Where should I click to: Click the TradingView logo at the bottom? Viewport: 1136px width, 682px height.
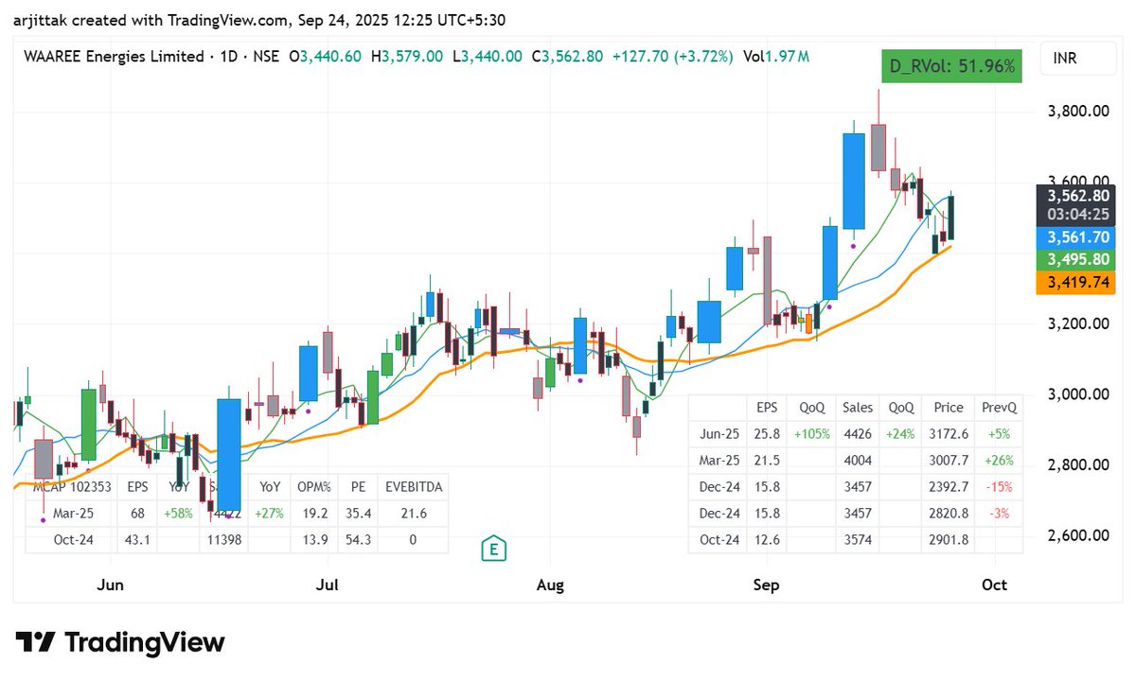[x=120, y=642]
